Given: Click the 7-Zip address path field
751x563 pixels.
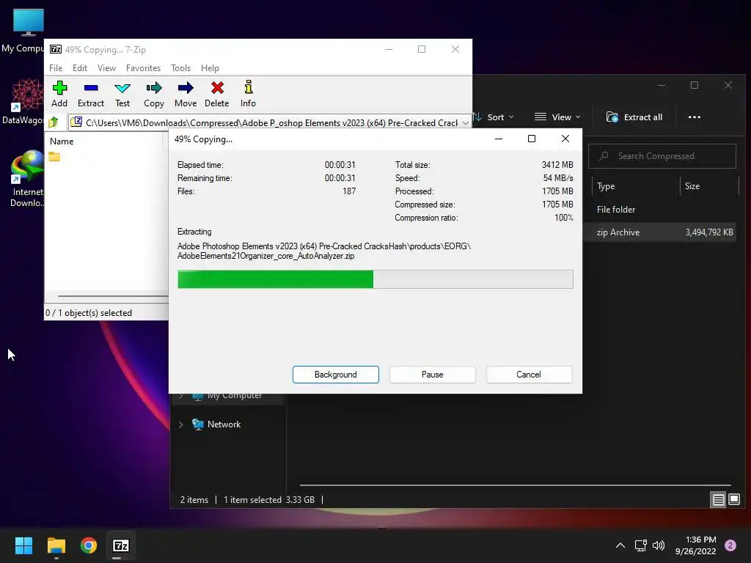Looking at the screenshot, I should pos(270,123).
